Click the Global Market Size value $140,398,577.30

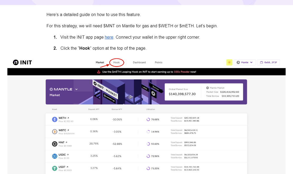[x=182, y=94]
